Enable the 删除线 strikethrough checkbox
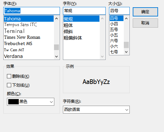 [x=9, y=76]
